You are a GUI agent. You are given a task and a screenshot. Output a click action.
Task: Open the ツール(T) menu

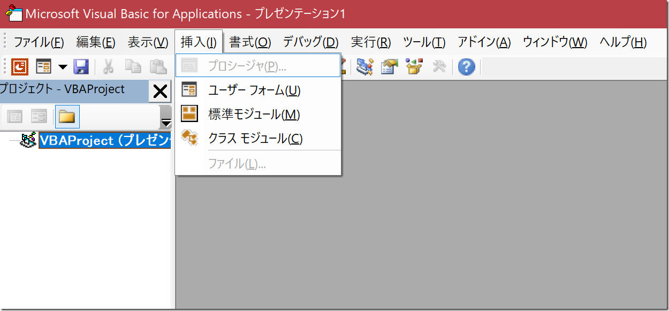coord(424,42)
